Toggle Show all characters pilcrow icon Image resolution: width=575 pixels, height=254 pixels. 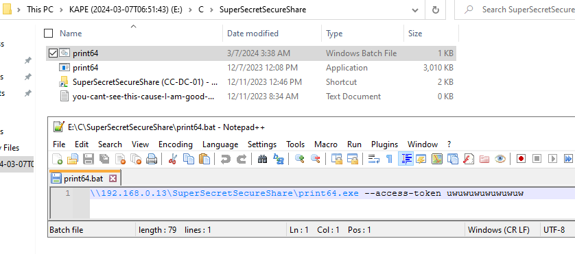(390, 159)
